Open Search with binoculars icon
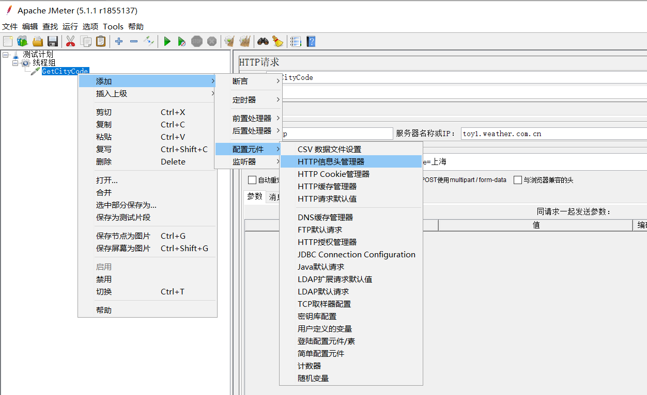The height and width of the screenshot is (395, 647). [263, 41]
